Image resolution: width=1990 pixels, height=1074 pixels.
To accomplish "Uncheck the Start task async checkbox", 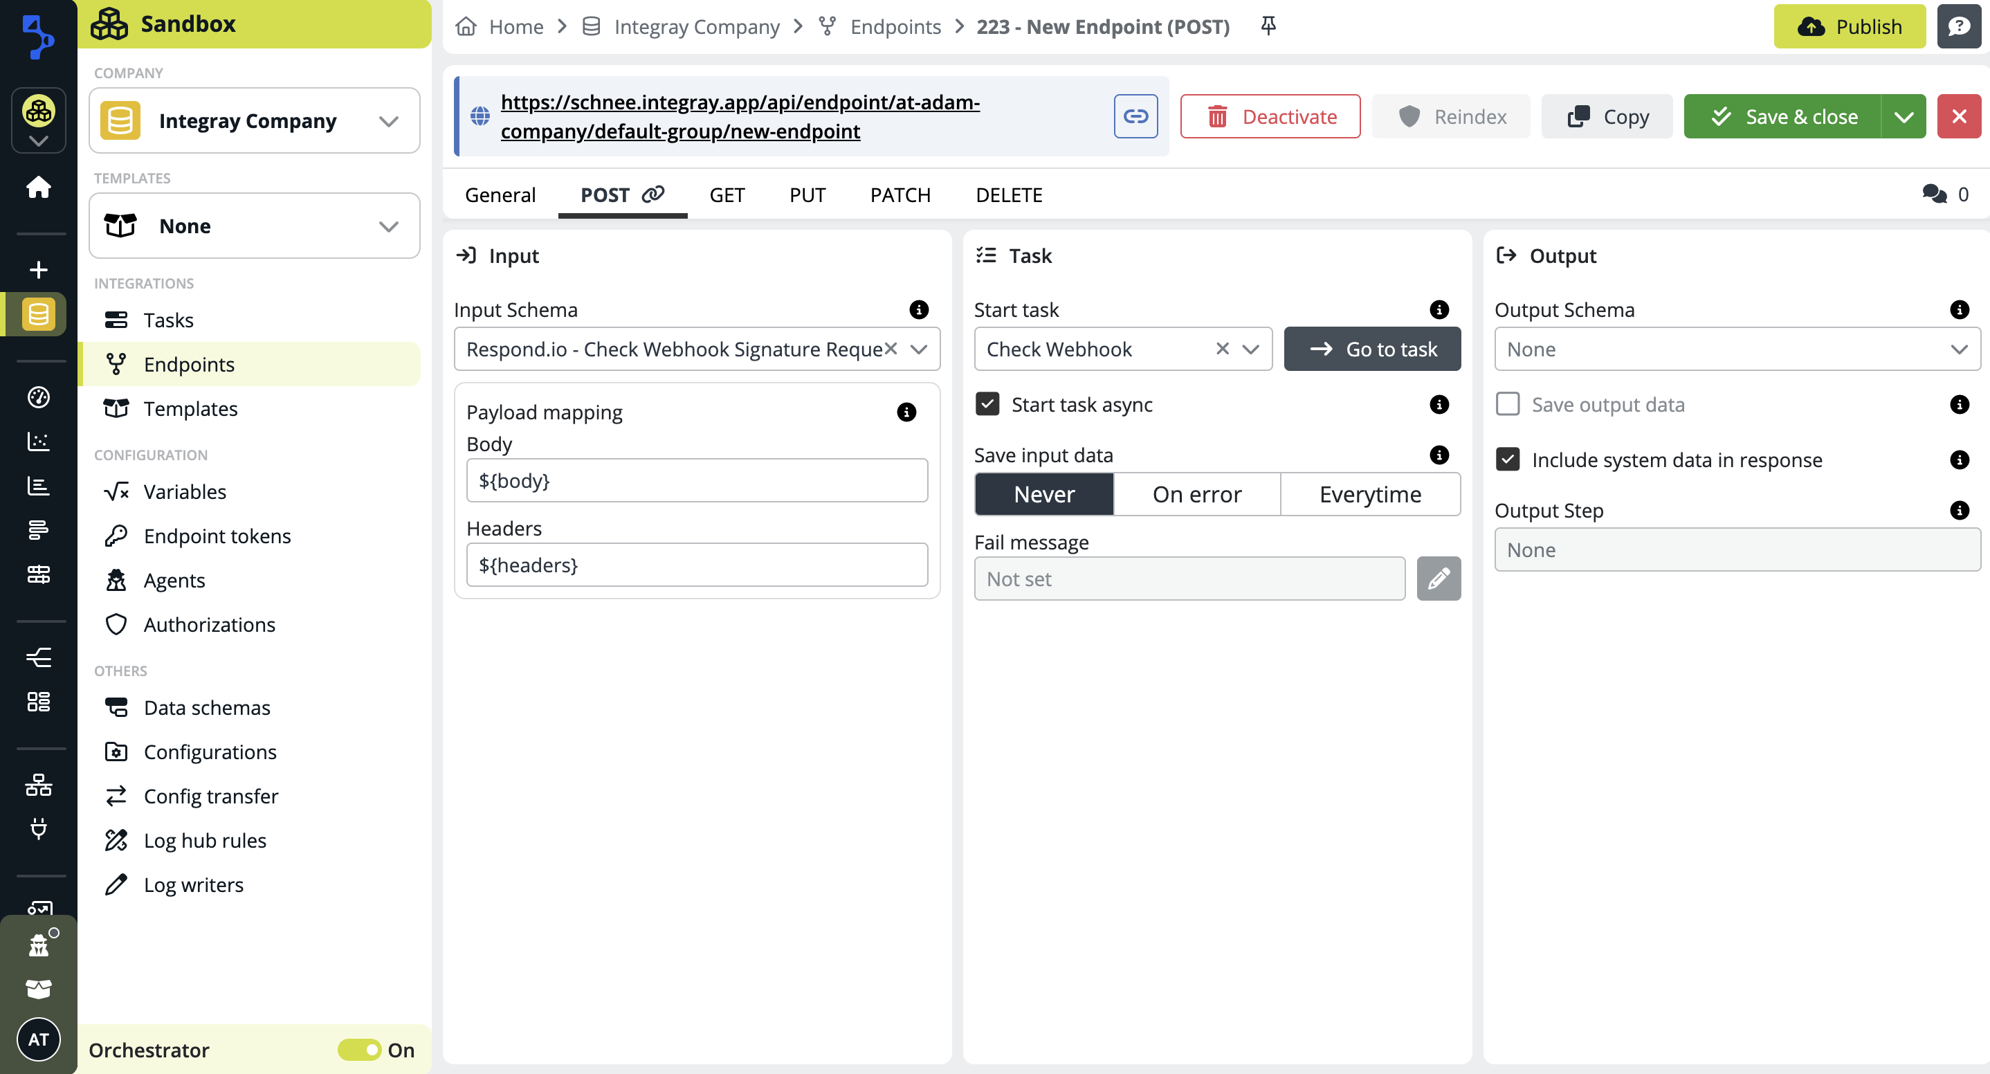I will pyautogui.click(x=987, y=404).
